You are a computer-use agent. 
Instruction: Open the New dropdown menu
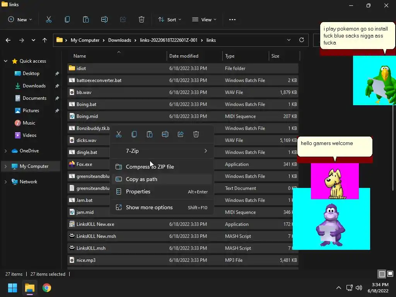tap(20, 19)
